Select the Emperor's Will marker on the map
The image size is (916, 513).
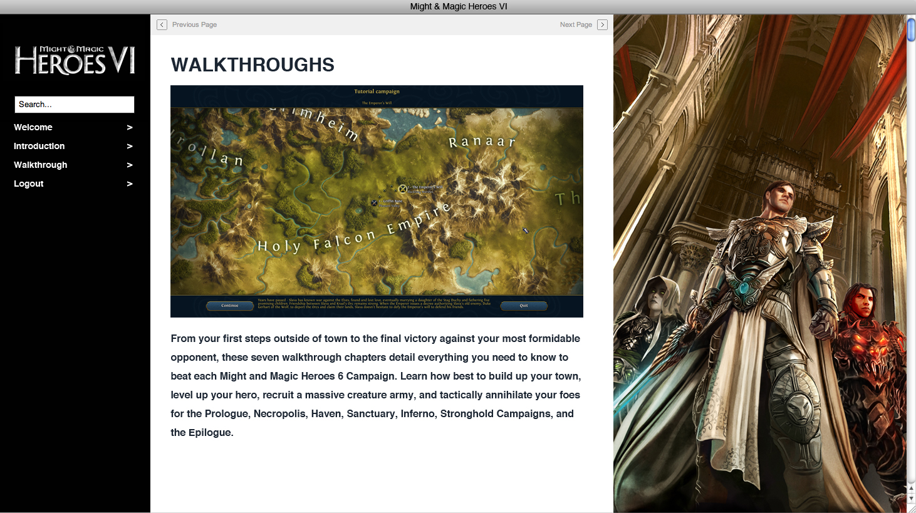point(402,189)
